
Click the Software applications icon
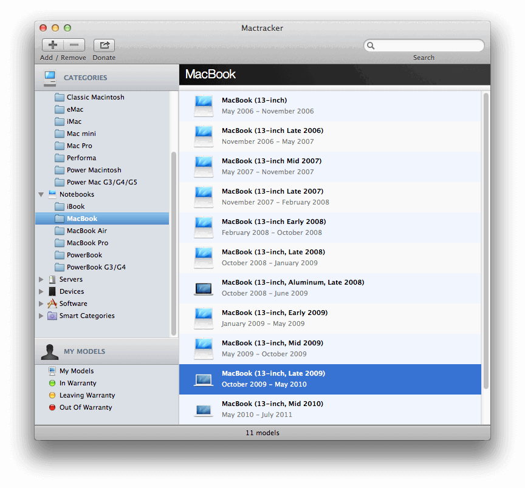52,303
